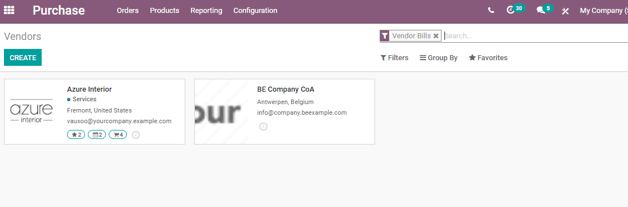The image size is (628, 207).
Task: Open the My Company switcher
Action: [604, 11]
